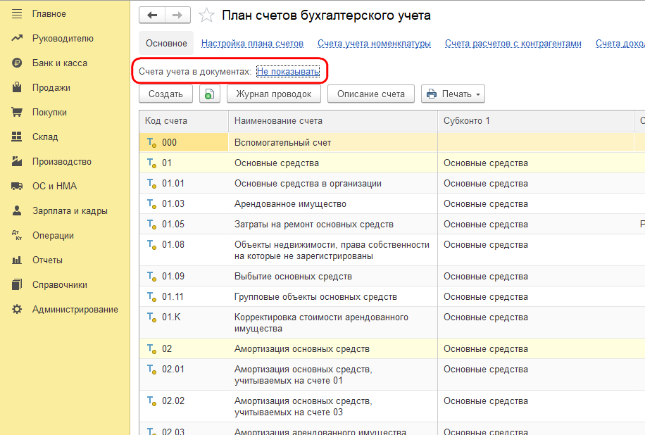
Task: Click the account icon in row 01.К
Action: [x=152, y=317]
